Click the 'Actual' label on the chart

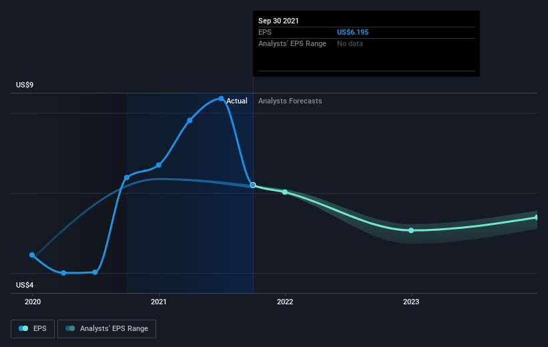[236, 101]
